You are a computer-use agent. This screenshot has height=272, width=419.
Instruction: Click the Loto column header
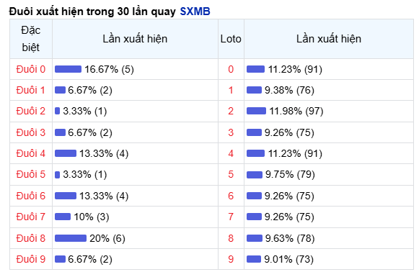pos(231,39)
